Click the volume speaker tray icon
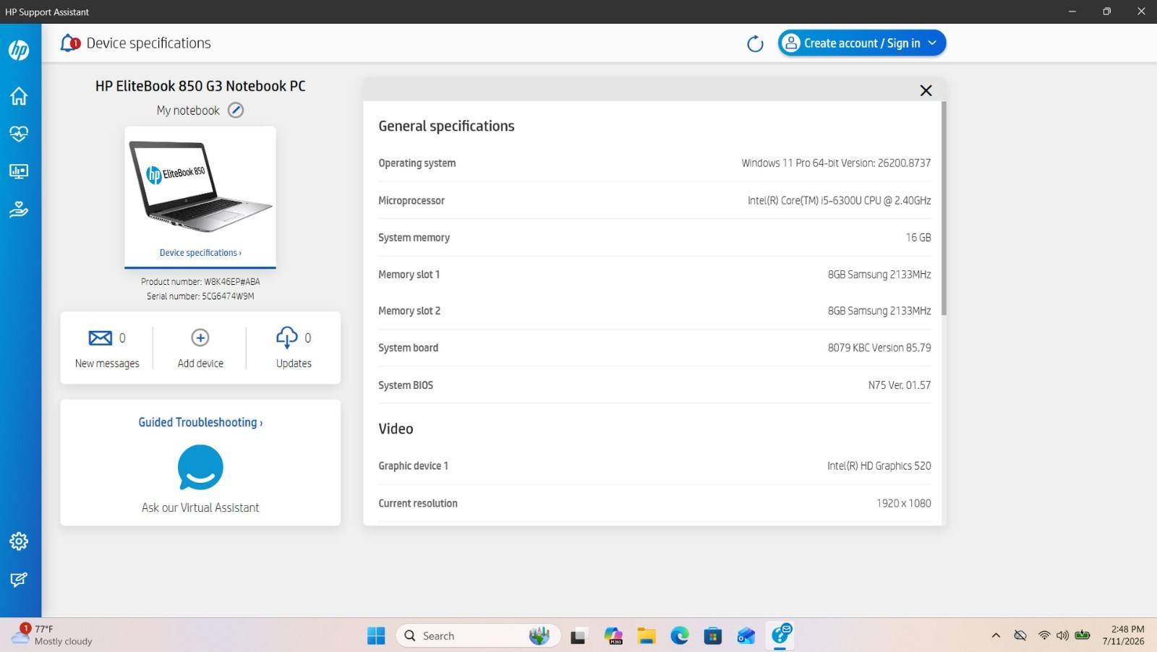The height and width of the screenshot is (652, 1157). 1062,636
